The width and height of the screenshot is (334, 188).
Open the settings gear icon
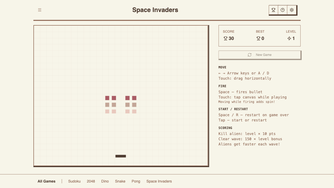click(x=292, y=10)
